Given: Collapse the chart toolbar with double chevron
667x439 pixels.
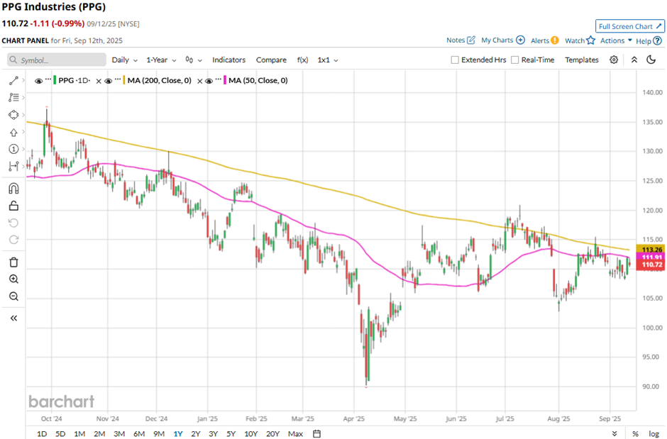Looking at the screenshot, I should [634, 60].
